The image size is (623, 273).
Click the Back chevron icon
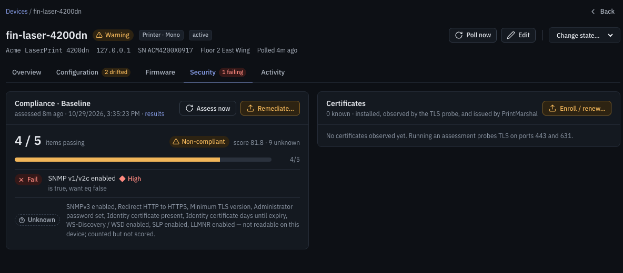pyautogui.click(x=593, y=12)
